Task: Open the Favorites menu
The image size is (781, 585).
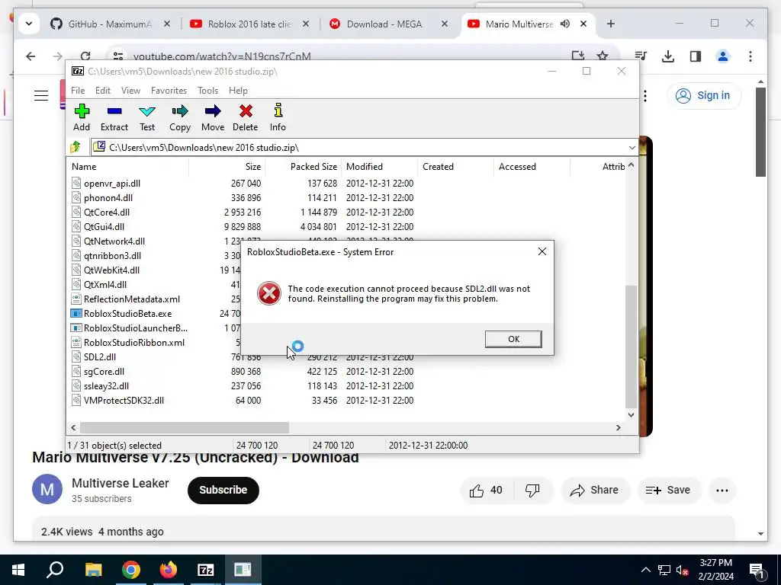Action: [169, 91]
